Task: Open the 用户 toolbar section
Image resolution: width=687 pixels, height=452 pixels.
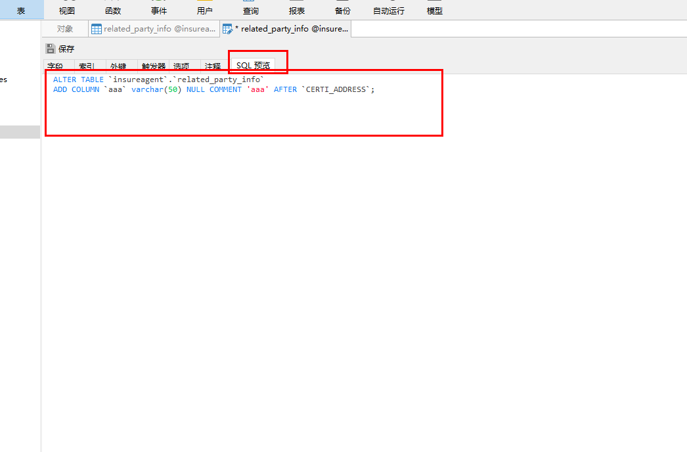Action: [205, 11]
